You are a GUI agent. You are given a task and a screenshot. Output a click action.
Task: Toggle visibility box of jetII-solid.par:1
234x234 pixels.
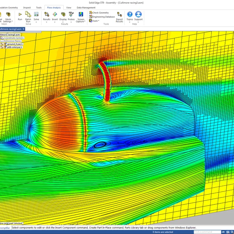[x=2, y=47]
